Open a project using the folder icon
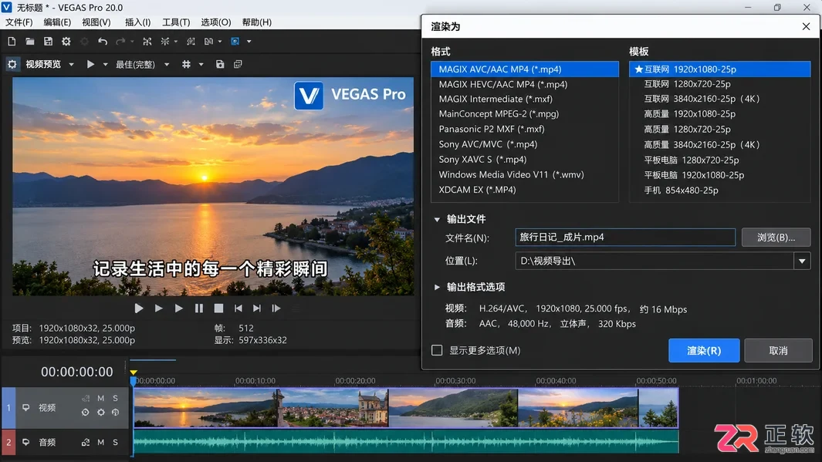The image size is (822, 462). tap(30, 42)
